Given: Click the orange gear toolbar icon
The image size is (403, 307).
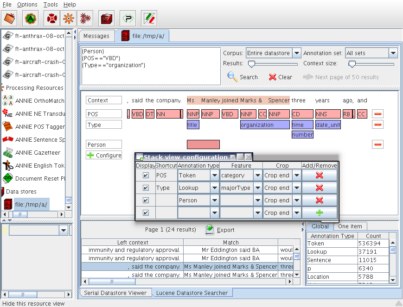Looking at the screenshot, I should click(68, 19).
